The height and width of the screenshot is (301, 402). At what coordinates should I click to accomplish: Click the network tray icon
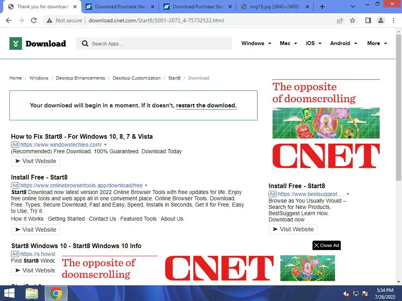coord(356,294)
